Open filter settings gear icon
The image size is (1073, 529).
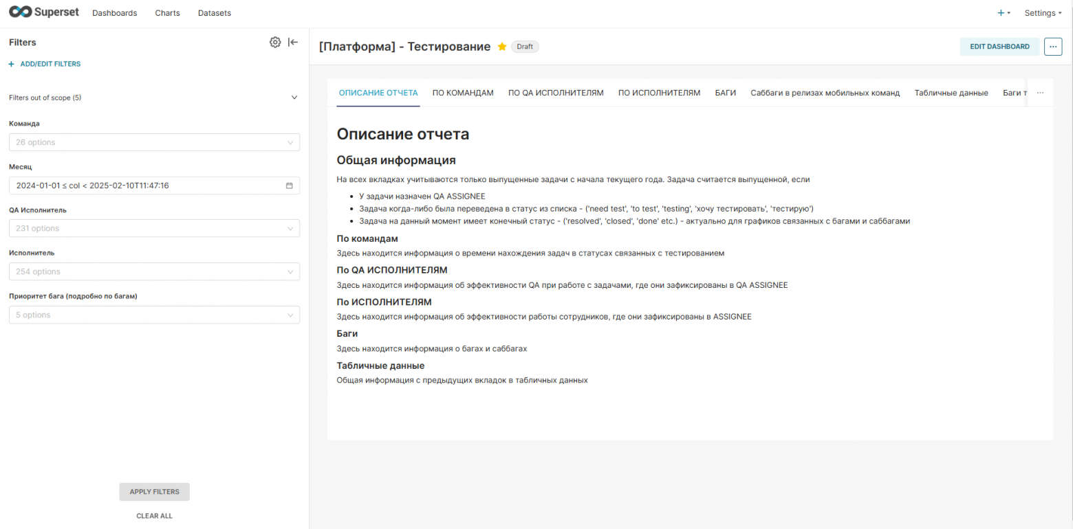click(x=275, y=43)
